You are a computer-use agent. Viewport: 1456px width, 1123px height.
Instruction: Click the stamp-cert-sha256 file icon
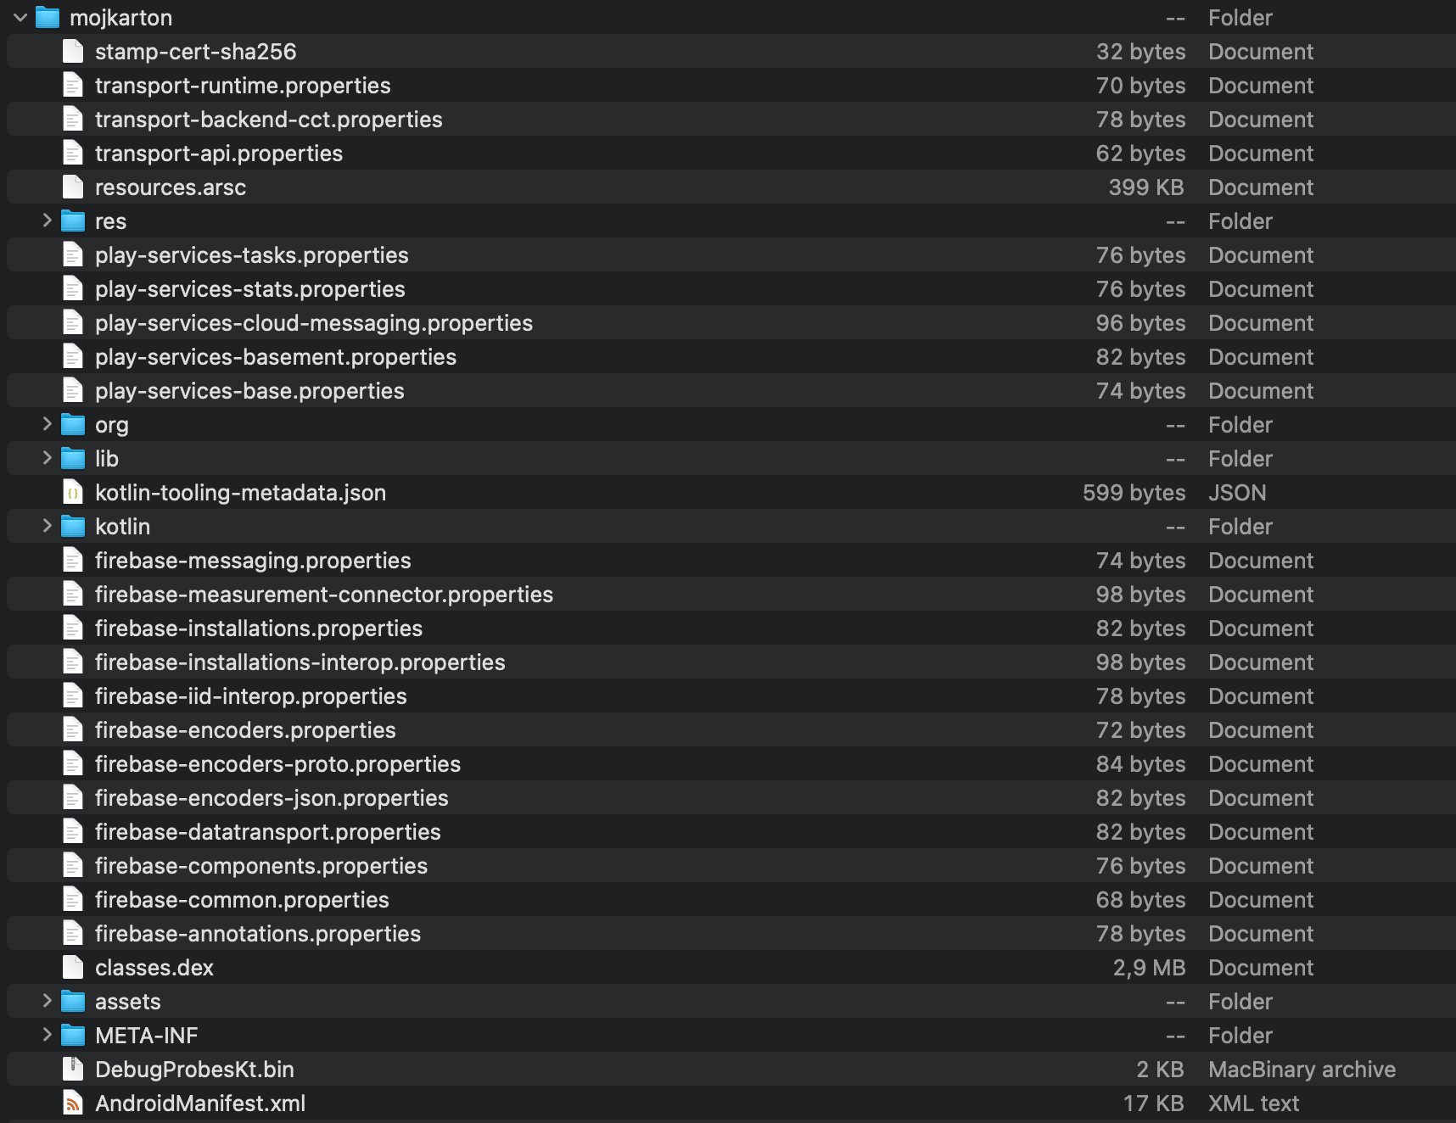(73, 51)
